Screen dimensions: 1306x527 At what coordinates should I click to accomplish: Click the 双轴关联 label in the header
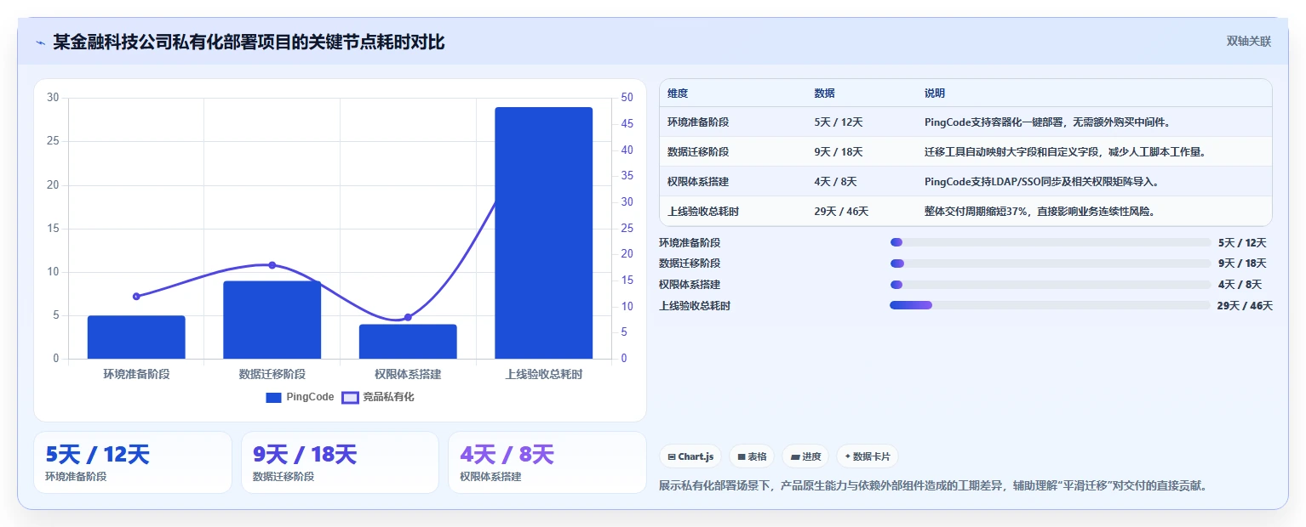(1248, 42)
